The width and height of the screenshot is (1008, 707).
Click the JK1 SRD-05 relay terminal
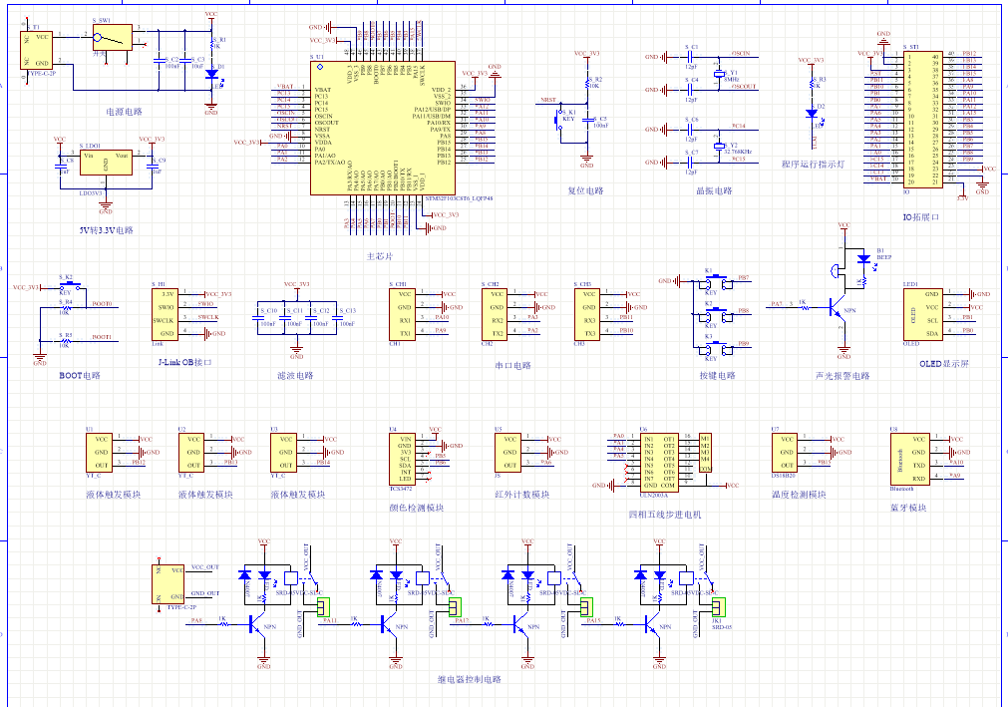[718, 605]
